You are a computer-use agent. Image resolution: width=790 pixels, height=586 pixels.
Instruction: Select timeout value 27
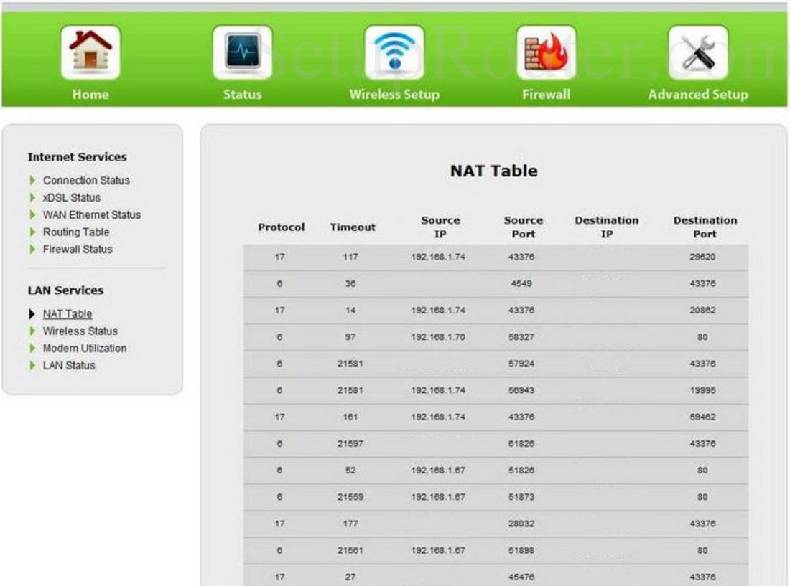point(350,577)
